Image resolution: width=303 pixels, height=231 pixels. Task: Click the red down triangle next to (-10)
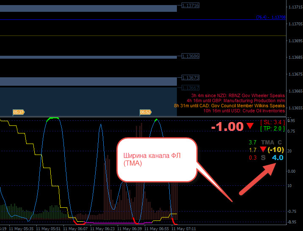tap(263, 149)
